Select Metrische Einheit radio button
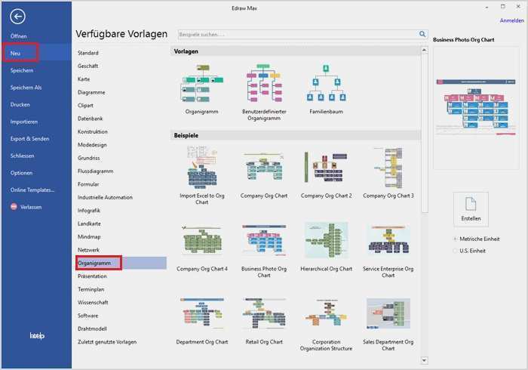The width and height of the screenshot is (528, 370). pyautogui.click(x=456, y=239)
